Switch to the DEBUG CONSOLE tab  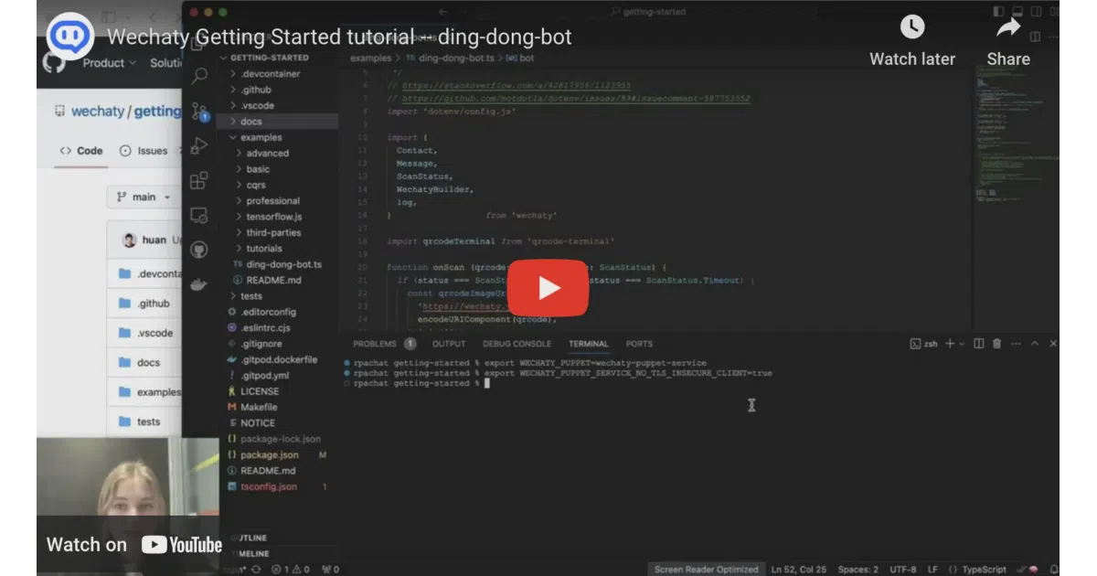(x=517, y=344)
